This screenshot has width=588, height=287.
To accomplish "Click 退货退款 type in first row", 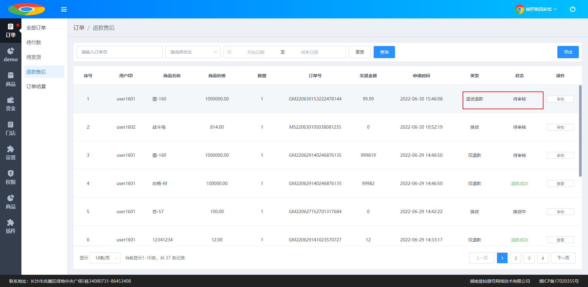I will coord(474,99).
